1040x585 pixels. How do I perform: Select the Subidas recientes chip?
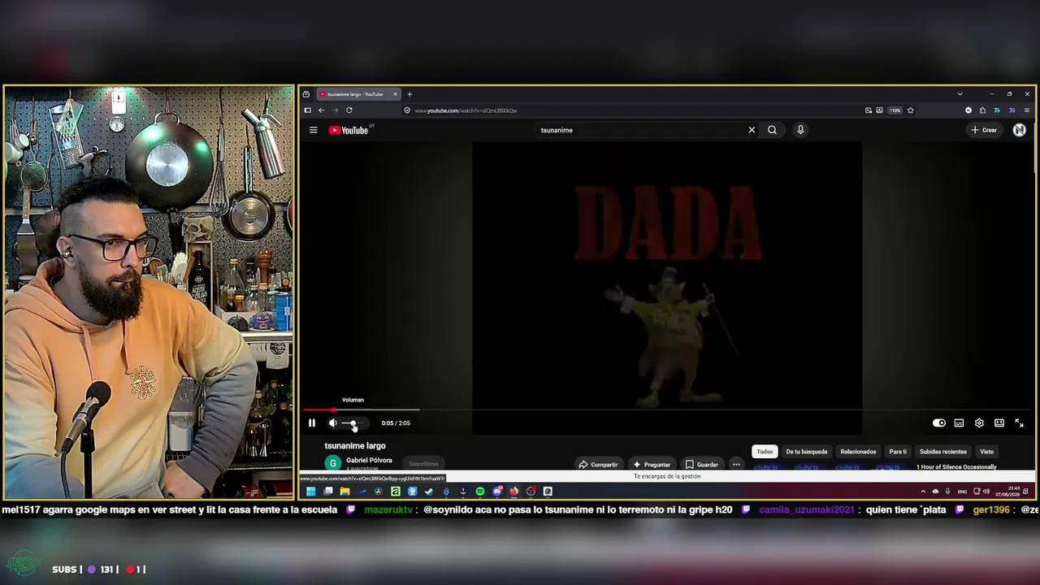click(943, 452)
